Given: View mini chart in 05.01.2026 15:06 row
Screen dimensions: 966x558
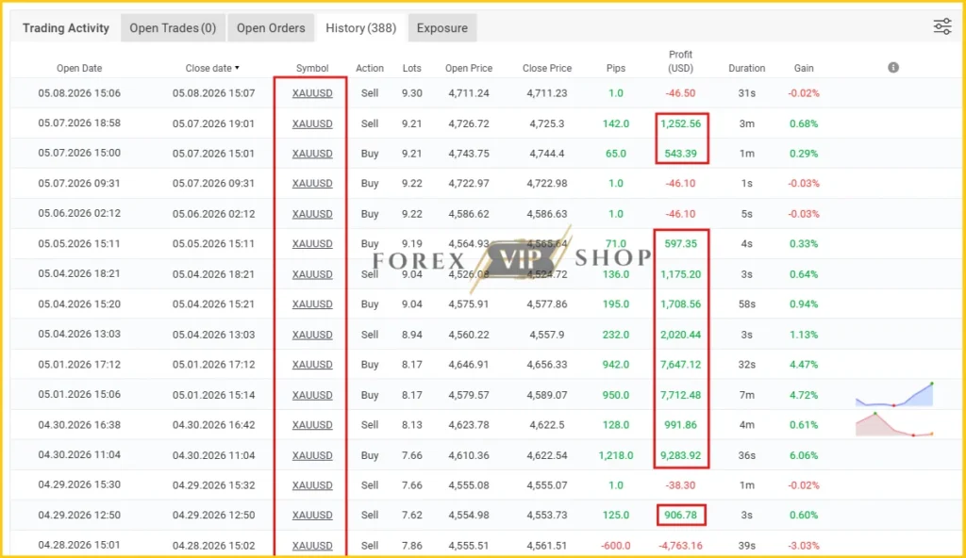Looking at the screenshot, I should [894, 395].
